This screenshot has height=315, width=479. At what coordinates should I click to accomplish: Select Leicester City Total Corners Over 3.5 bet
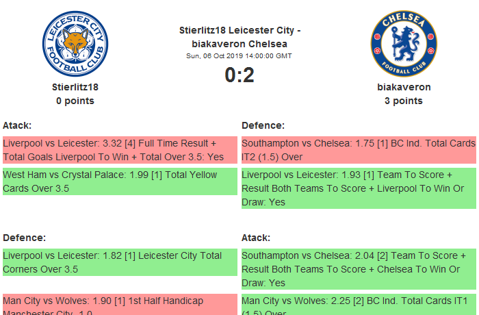tap(120, 262)
